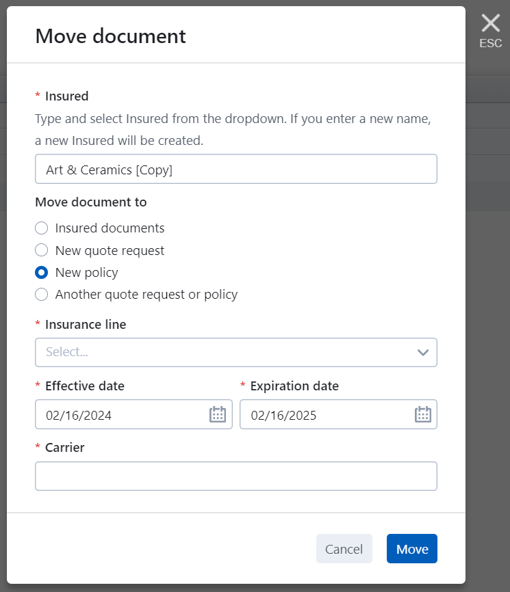Confirm with the blue Move button
The image size is (510, 592).
[411, 549]
